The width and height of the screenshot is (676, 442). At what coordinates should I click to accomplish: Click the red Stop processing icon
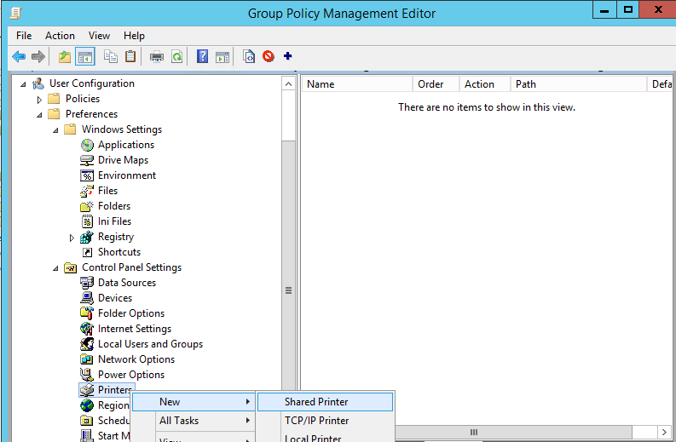(x=269, y=56)
